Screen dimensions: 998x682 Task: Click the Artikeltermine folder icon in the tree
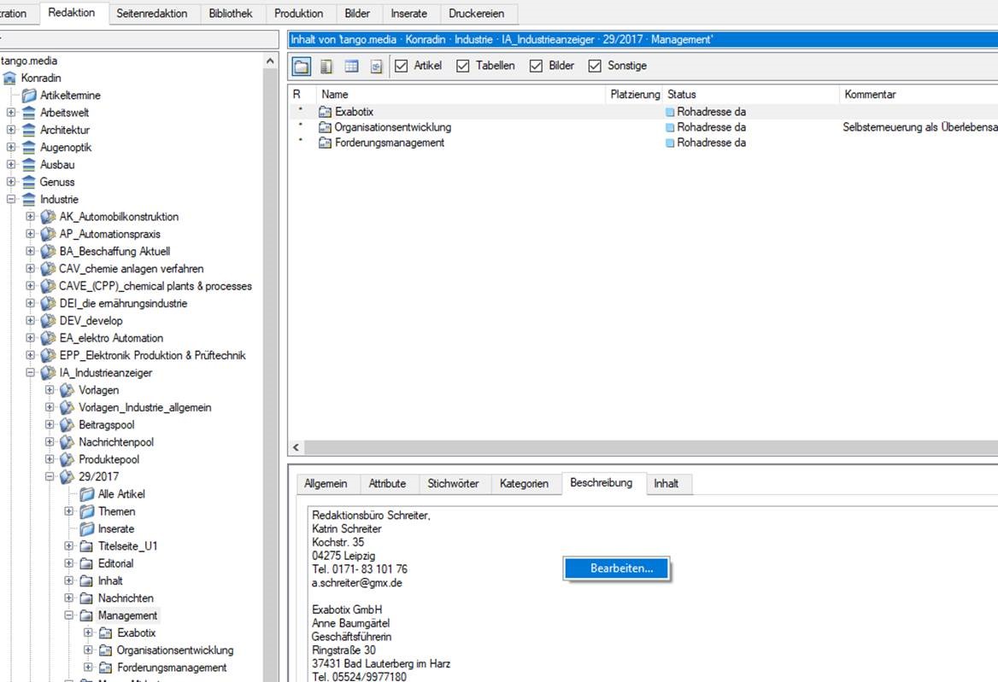29,96
